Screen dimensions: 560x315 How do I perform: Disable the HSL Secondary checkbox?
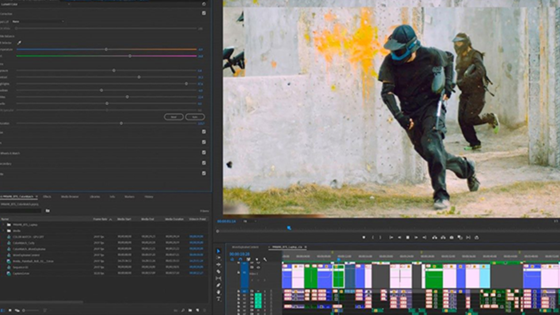point(203,163)
